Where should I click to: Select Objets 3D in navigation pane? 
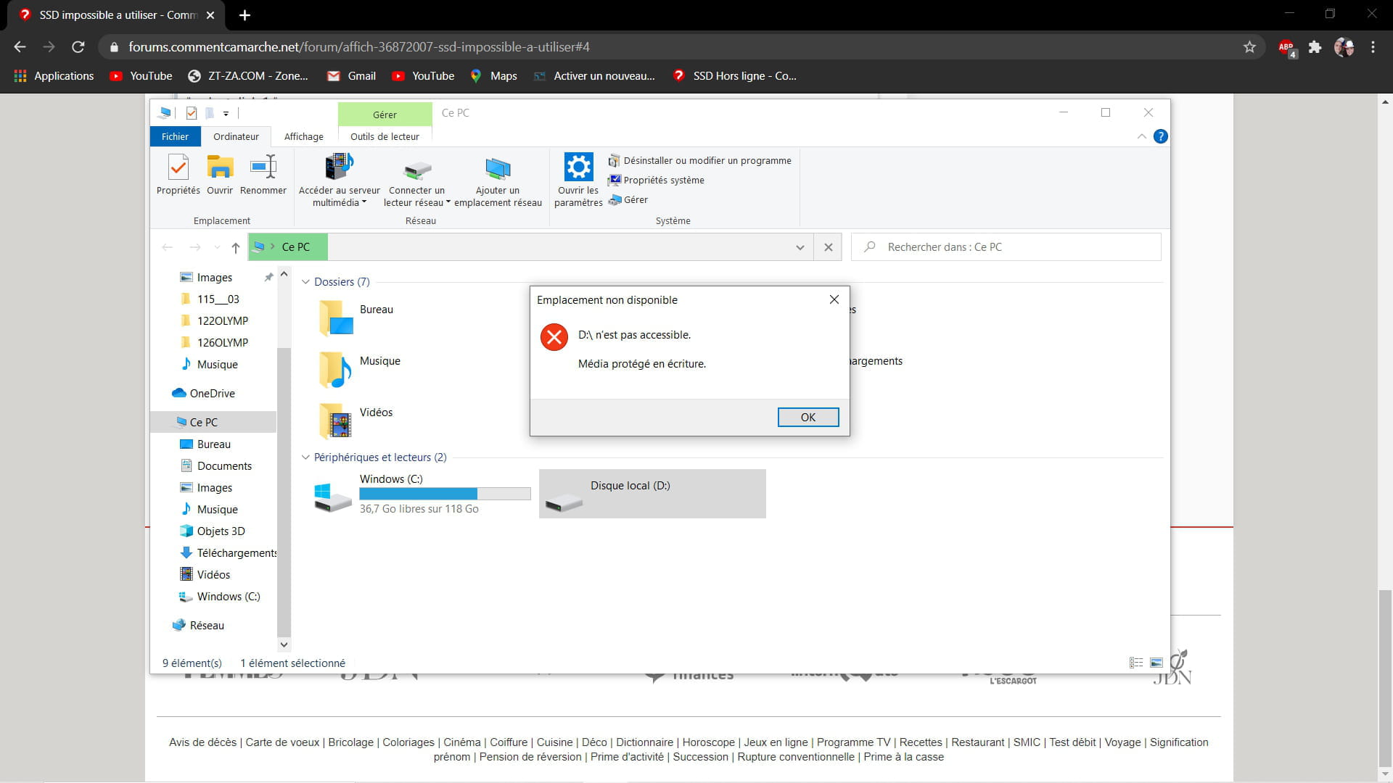221,531
